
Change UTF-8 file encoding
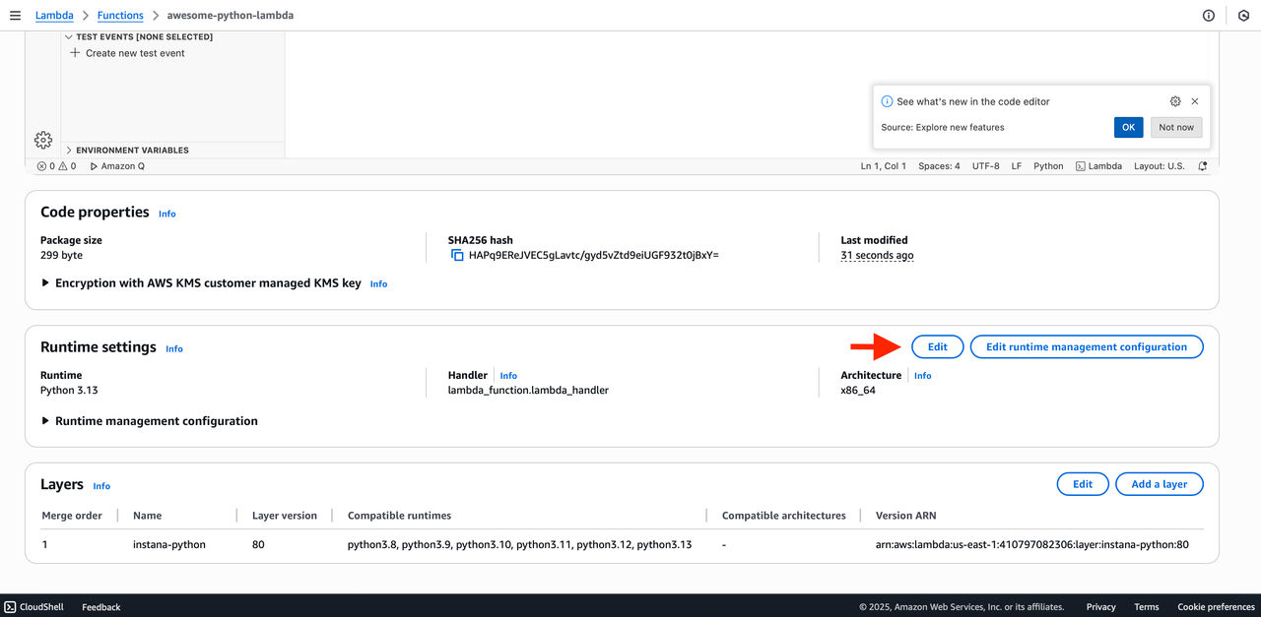coord(985,166)
